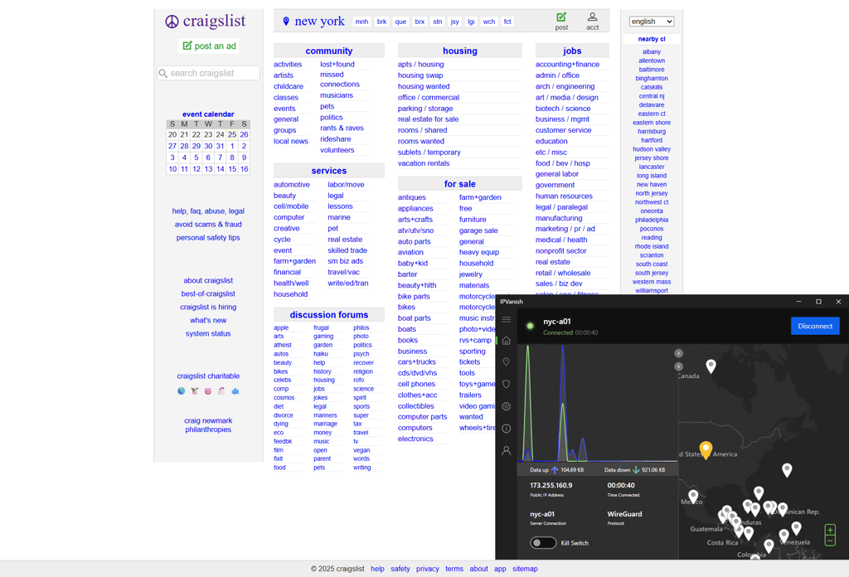The width and height of the screenshot is (849, 577).
Task: Open IPVanish settings gear icon
Action: (507, 406)
